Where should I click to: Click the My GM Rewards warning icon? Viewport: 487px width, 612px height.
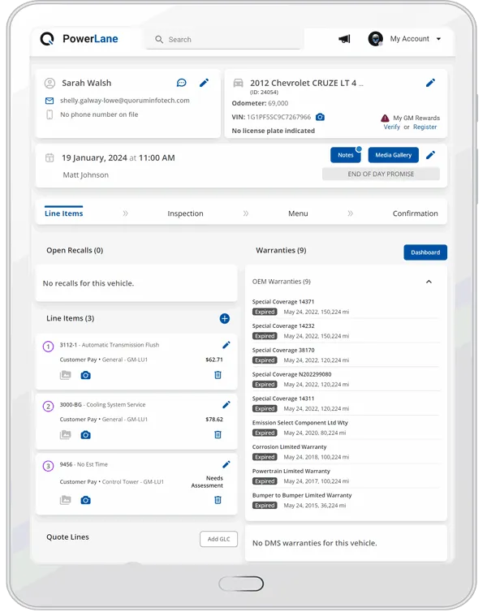pos(385,118)
